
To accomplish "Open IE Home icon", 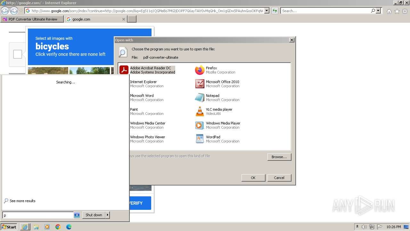I will (389, 11).
